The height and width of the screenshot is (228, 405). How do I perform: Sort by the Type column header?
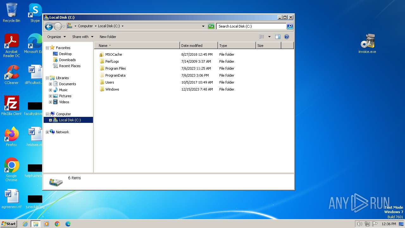coord(237,46)
